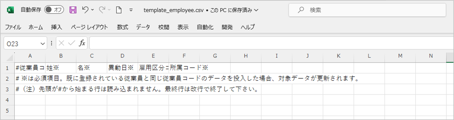
Task: Toggle the 自動保存 AutoSave switch
Action: click(x=54, y=10)
